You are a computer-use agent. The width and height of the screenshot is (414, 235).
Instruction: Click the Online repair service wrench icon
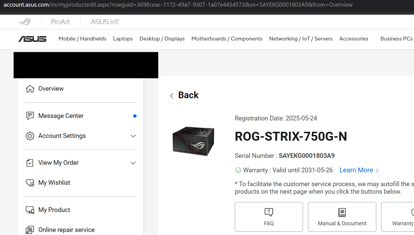click(x=30, y=230)
